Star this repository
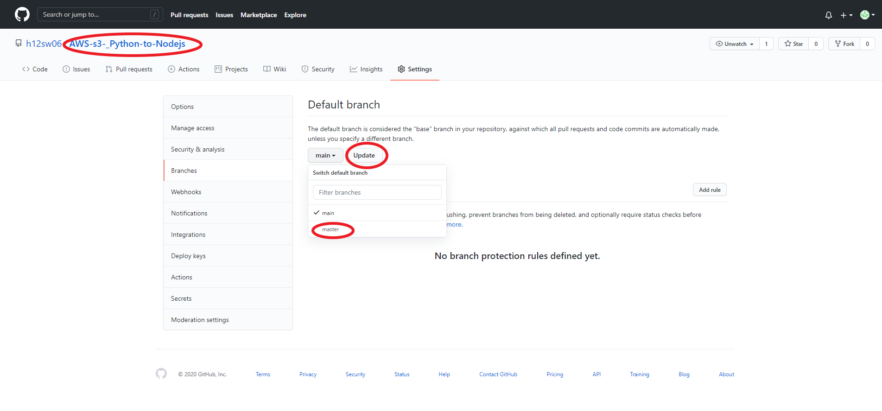The width and height of the screenshot is (882, 411). pos(793,44)
